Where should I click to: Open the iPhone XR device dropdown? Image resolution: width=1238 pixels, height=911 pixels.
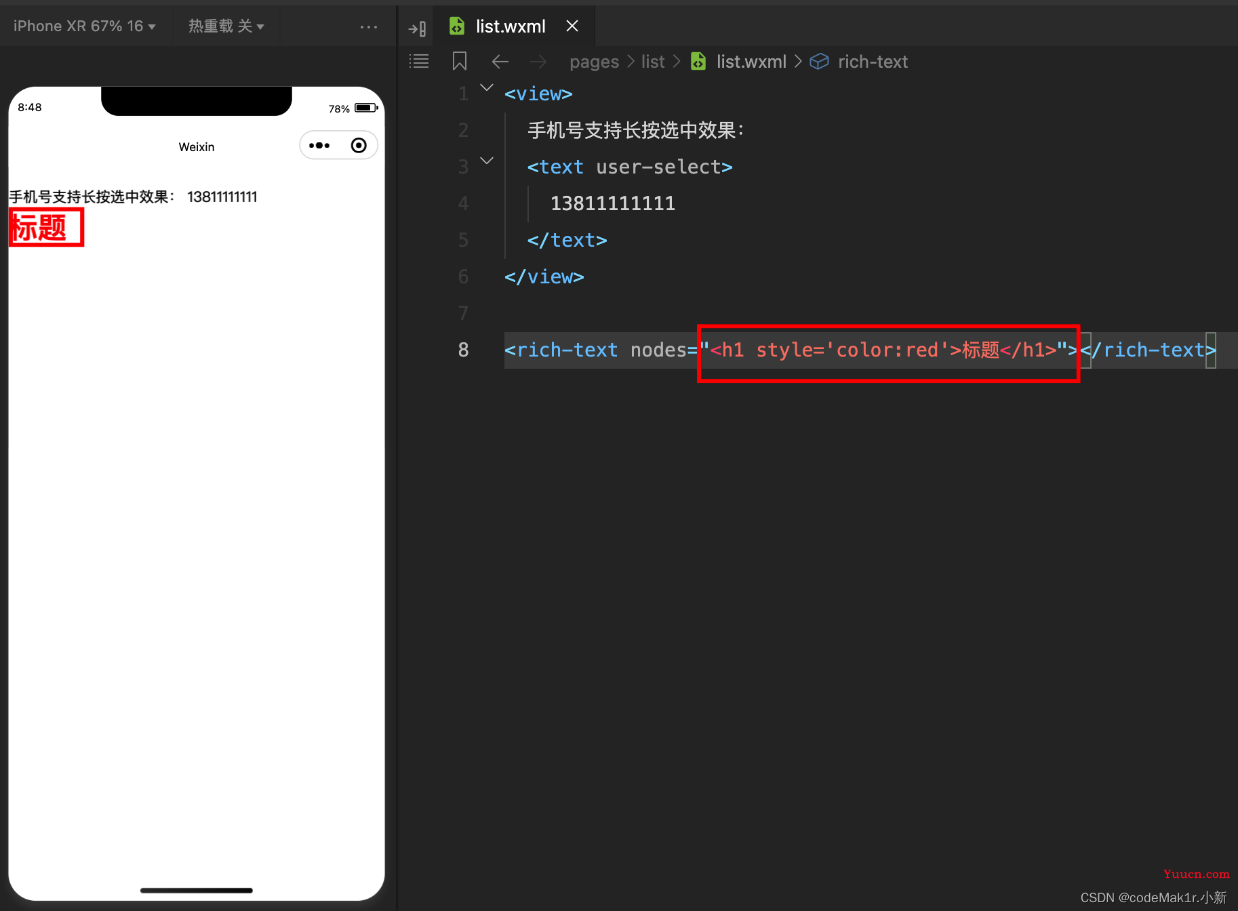(x=85, y=26)
